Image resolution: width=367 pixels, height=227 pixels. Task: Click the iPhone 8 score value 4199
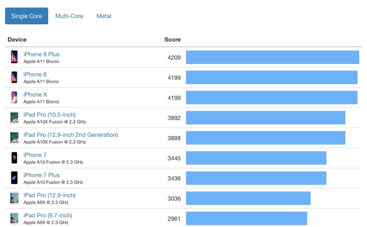174,77
